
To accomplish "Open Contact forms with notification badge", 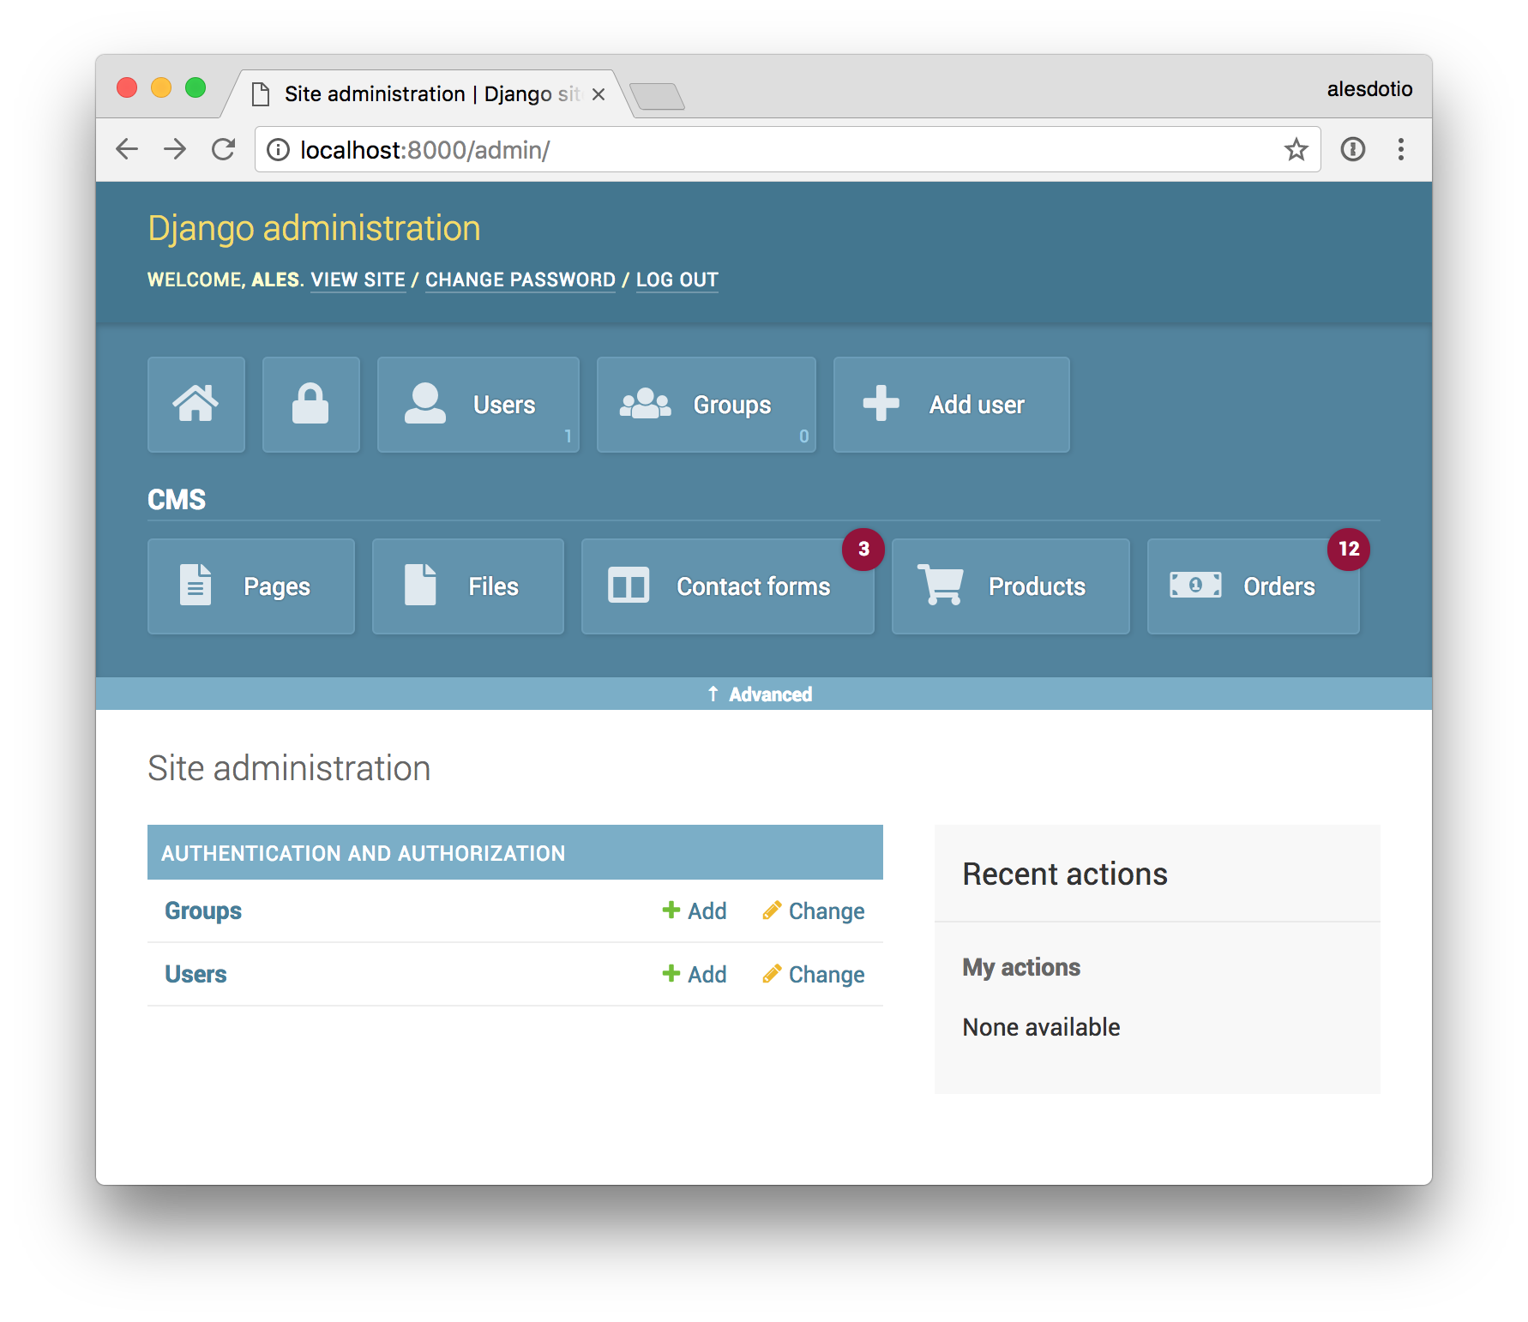I will point(727,586).
